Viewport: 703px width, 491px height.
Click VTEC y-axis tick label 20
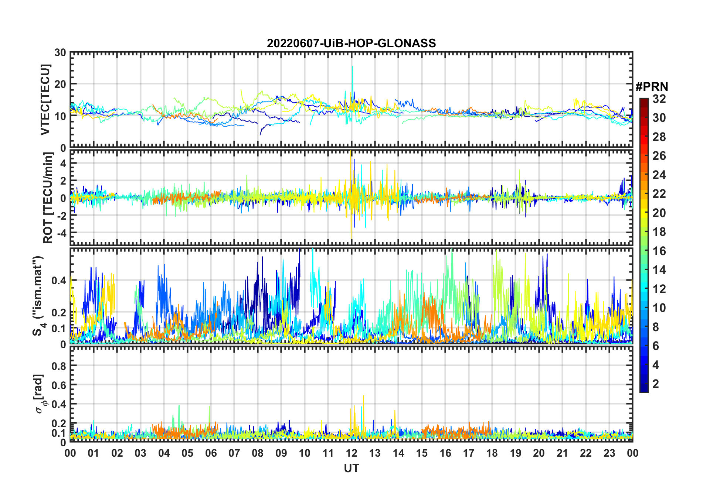tap(60, 84)
